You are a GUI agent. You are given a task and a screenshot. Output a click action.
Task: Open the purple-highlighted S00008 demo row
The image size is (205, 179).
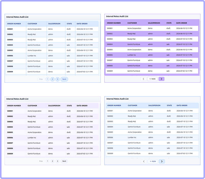152,66
